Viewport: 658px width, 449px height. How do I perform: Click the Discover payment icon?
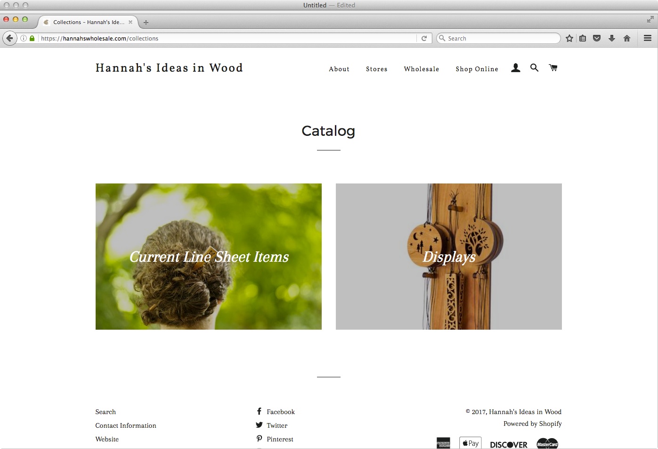(509, 444)
